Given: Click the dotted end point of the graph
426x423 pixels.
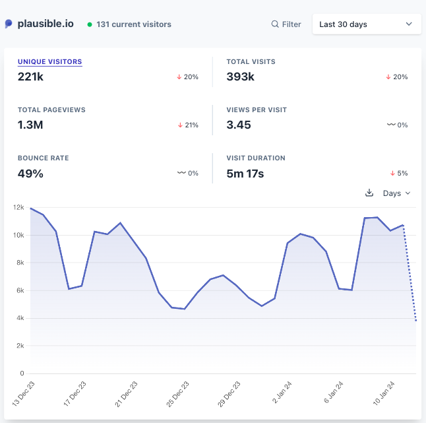Looking at the screenshot, I should (x=415, y=321).
